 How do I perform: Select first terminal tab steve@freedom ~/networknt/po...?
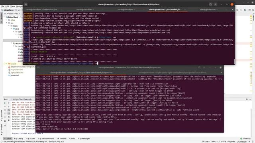pyautogui.click(x=42, y=10)
